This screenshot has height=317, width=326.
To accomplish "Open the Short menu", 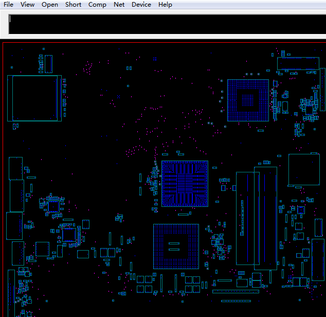I will click(73, 4).
